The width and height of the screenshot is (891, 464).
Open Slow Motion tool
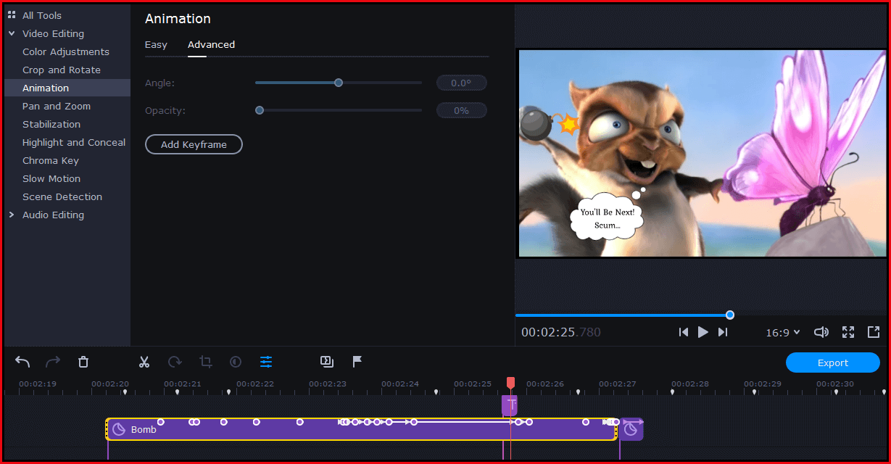(51, 178)
